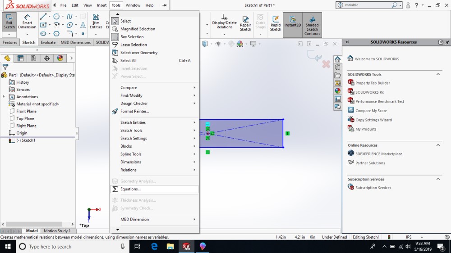Image resolution: width=451 pixels, height=253 pixels.
Task: Expand the Compare submenu
Action: coord(154,88)
